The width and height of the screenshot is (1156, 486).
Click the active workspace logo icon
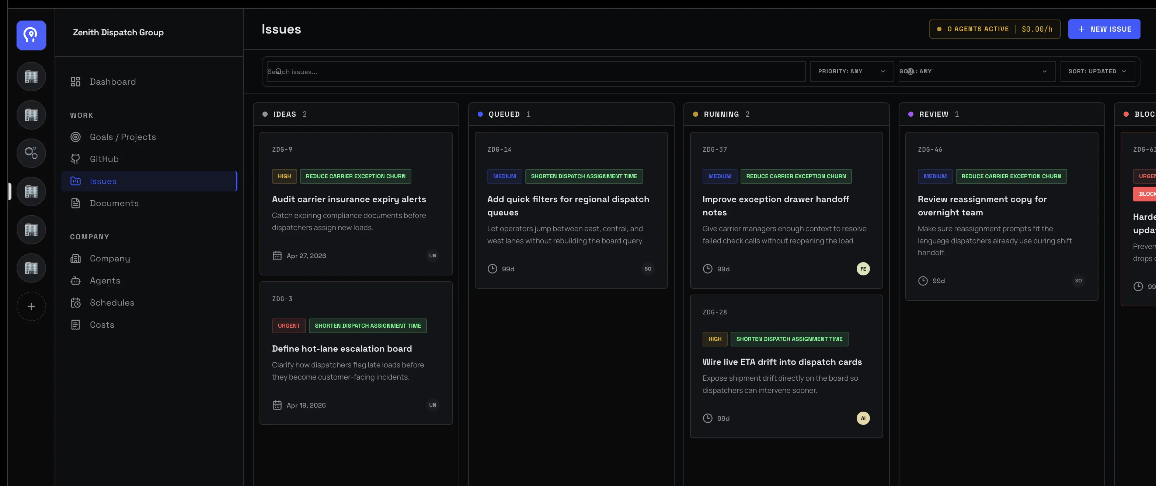(x=31, y=35)
